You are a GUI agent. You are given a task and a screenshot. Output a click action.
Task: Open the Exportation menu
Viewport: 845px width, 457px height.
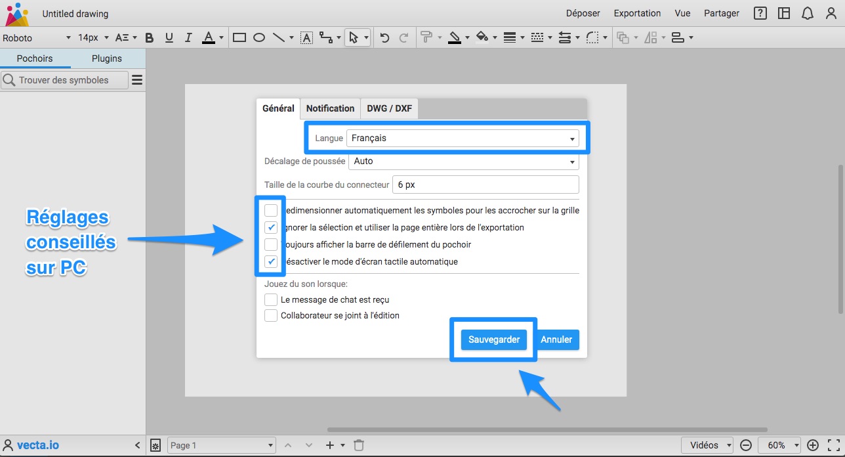click(x=637, y=13)
